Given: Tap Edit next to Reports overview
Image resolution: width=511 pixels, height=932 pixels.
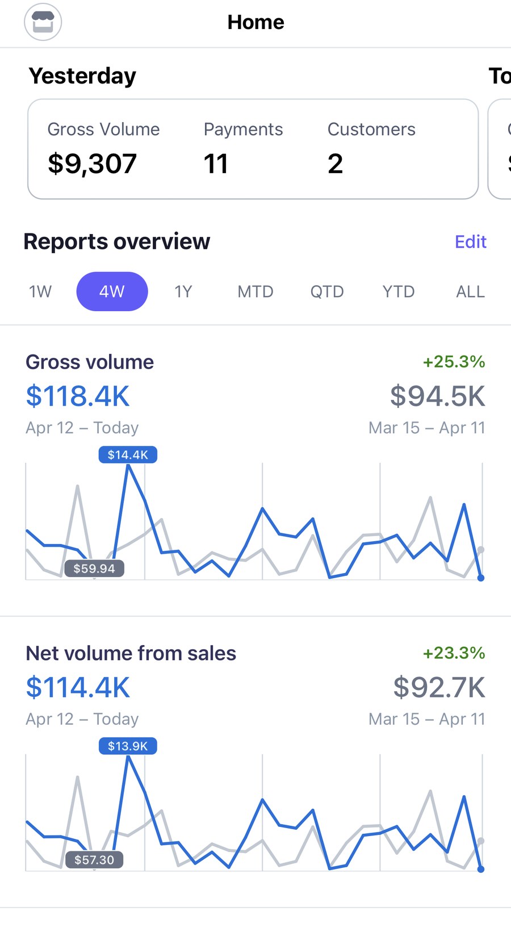Looking at the screenshot, I should click(471, 241).
